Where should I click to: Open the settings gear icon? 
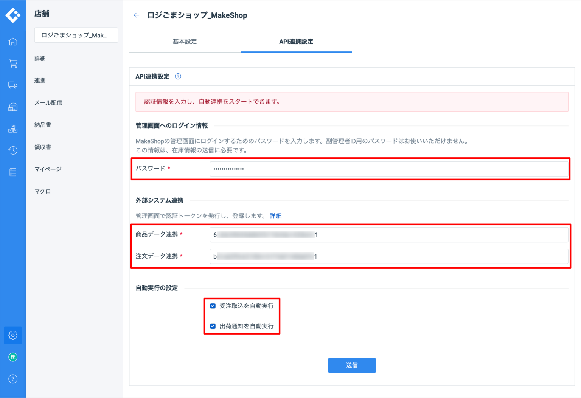[13, 335]
